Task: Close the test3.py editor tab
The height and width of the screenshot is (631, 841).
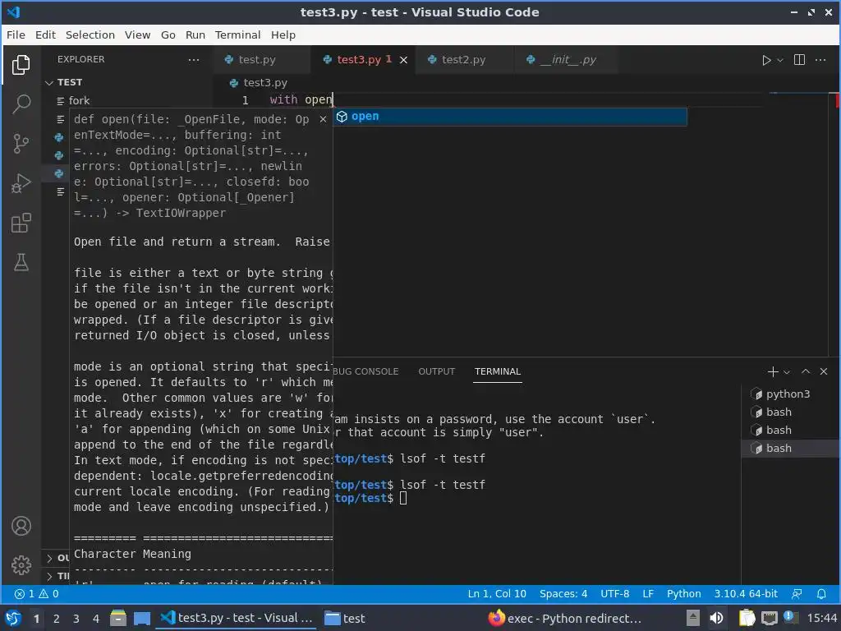Action: tap(403, 60)
